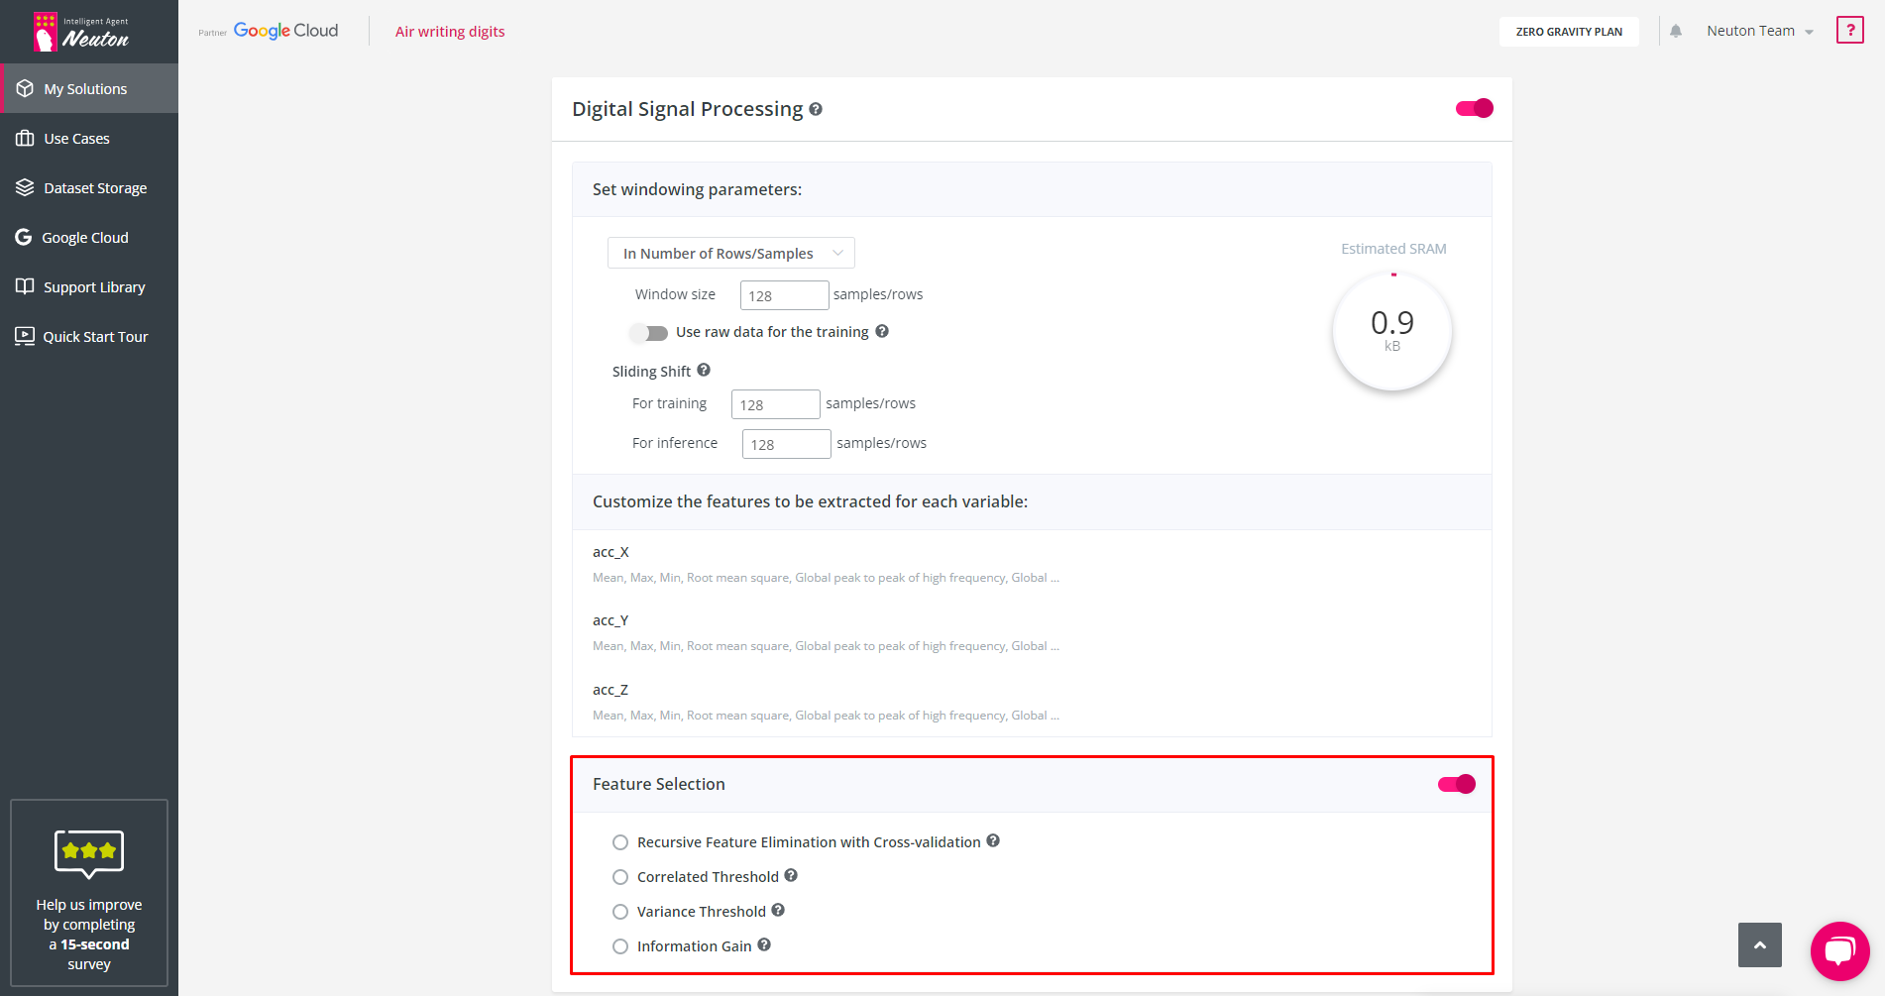Expand acc_Z feature list

coord(826,703)
